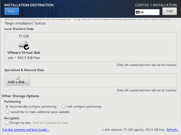
Task: Click the window resize grip in corner
Action: (179, 134)
